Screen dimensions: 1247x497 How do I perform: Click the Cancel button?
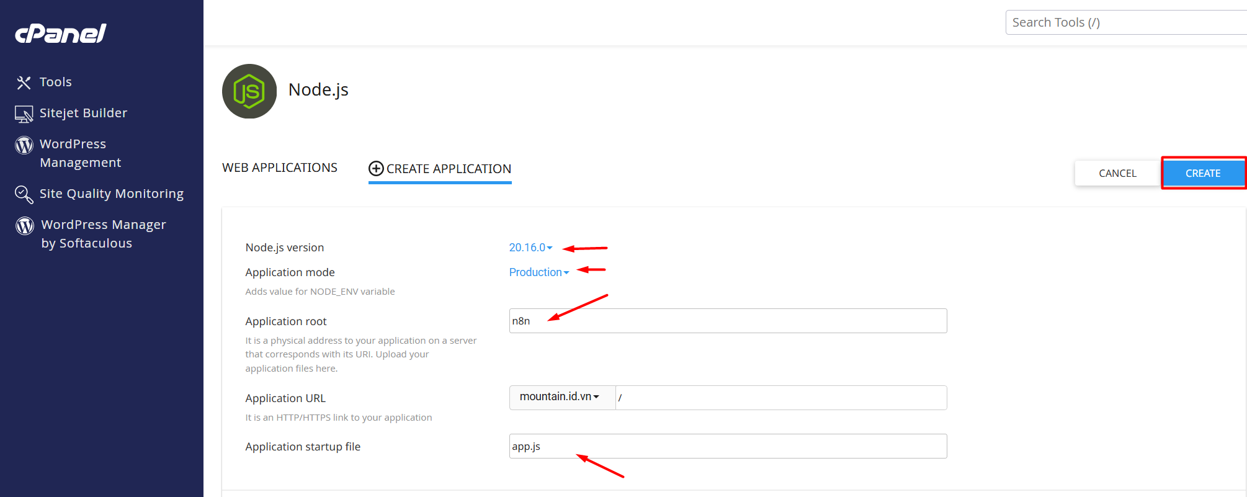click(1117, 173)
